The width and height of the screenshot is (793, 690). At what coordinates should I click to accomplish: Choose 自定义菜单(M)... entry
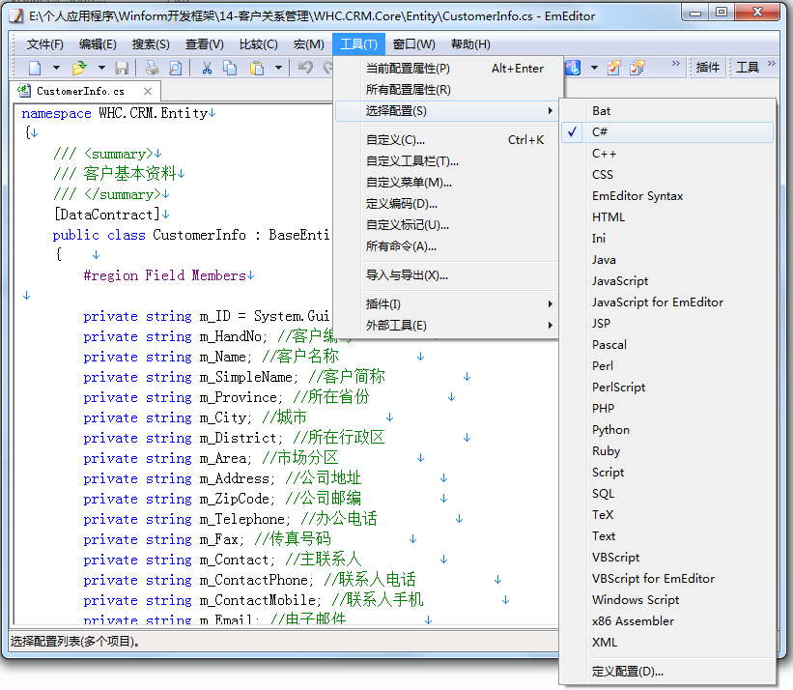(x=447, y=183)
